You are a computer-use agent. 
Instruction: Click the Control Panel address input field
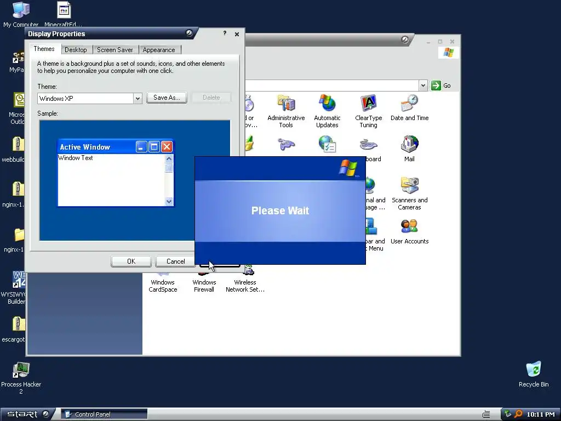tap(331, 86)
